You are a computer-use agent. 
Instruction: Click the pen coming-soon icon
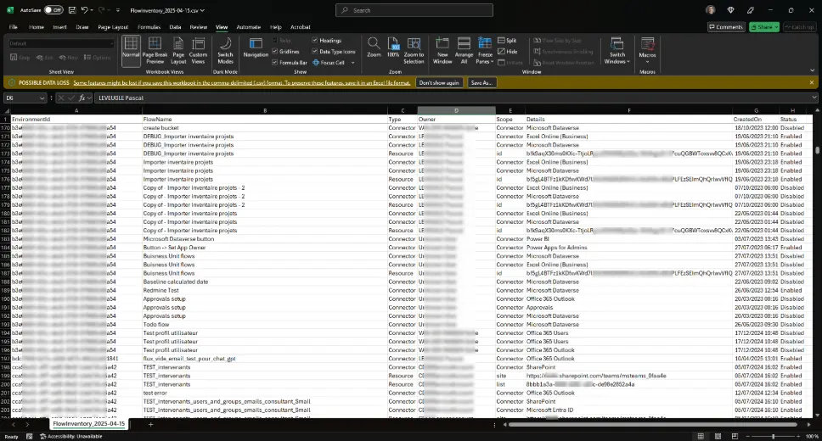click(x=751, y=10)
